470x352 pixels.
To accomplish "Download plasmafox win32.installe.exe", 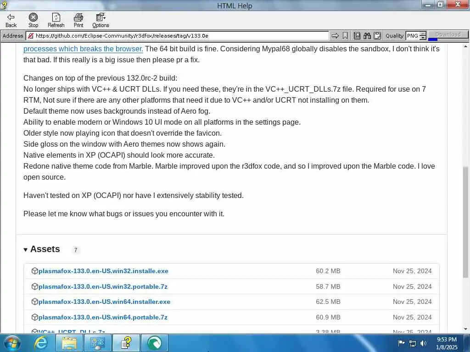I will (x=103, y=271).
